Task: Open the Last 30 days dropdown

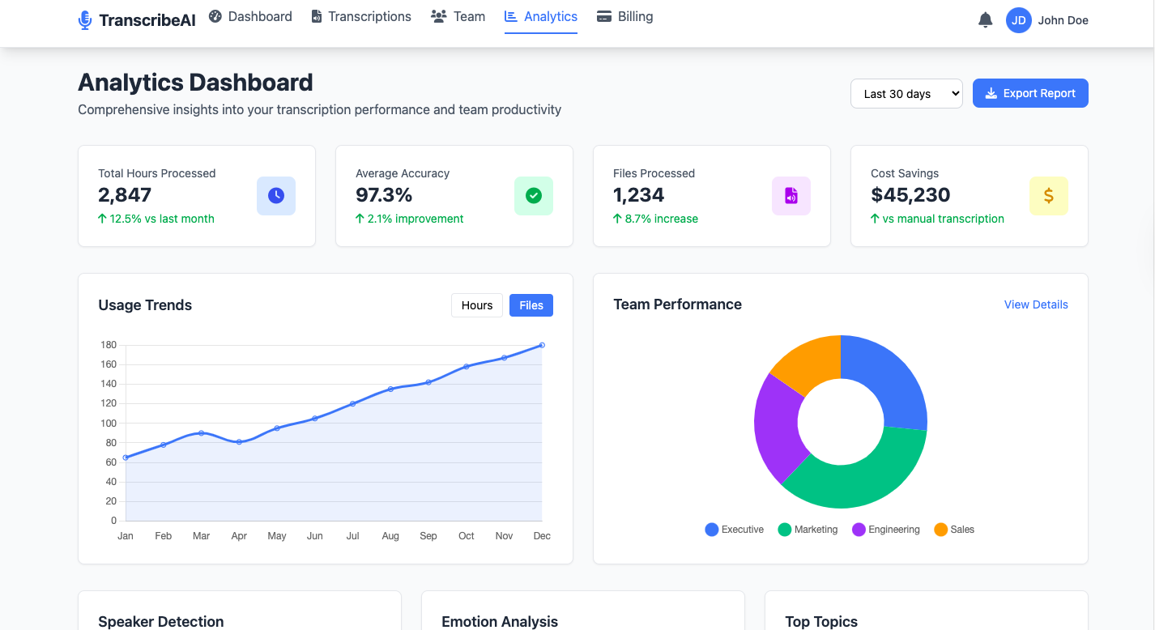Action: pos(906,94)
